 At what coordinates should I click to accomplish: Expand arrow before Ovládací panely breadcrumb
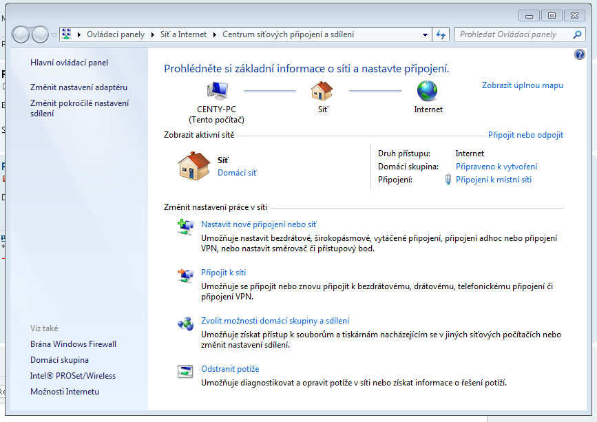pos(78,34)
